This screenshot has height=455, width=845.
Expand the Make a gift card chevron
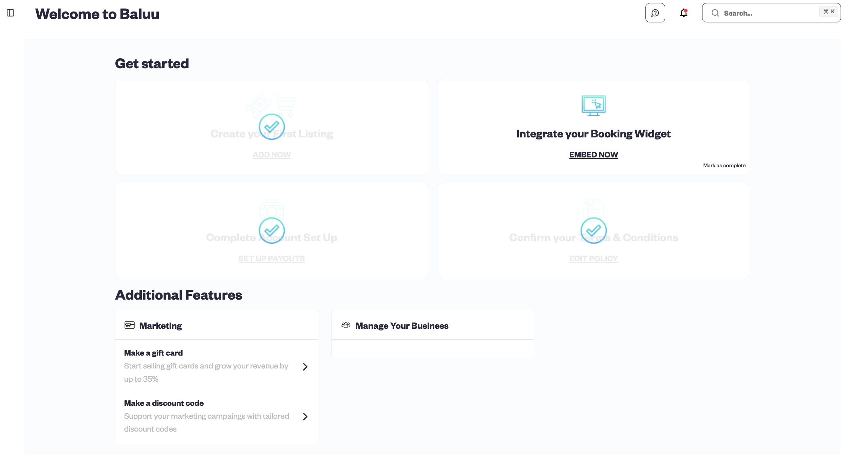pos(305,366)
